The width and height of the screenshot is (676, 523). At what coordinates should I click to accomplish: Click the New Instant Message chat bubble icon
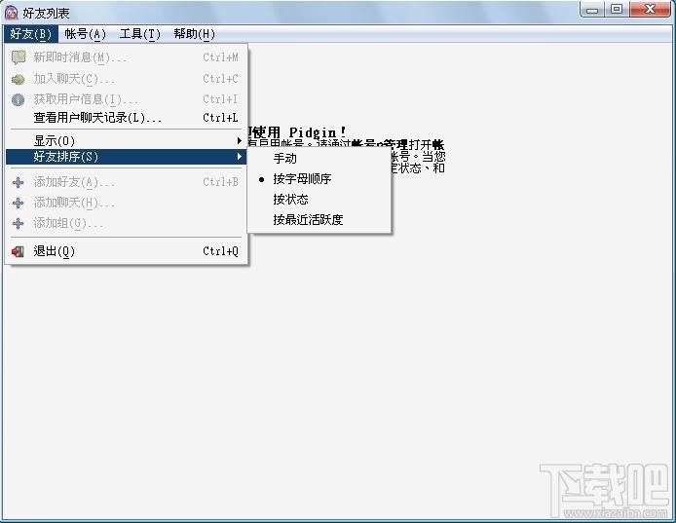[x=19, y=57]
